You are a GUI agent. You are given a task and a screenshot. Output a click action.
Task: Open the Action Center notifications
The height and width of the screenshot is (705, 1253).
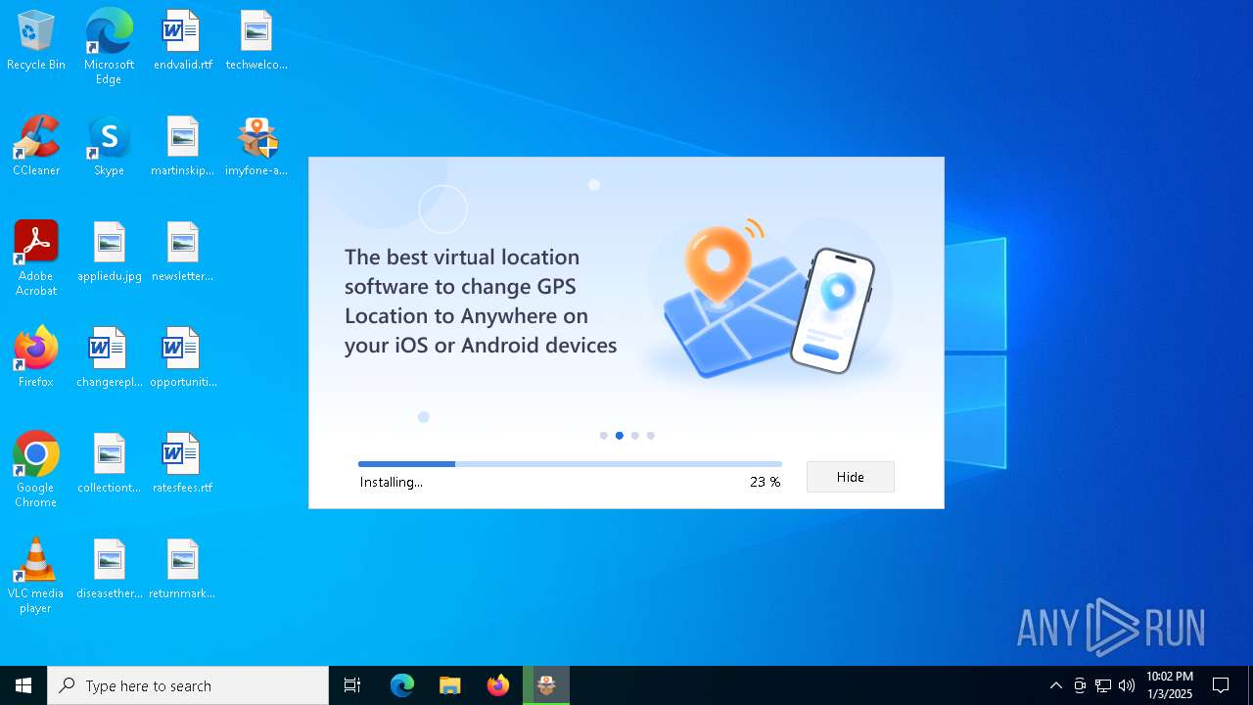1221,685
